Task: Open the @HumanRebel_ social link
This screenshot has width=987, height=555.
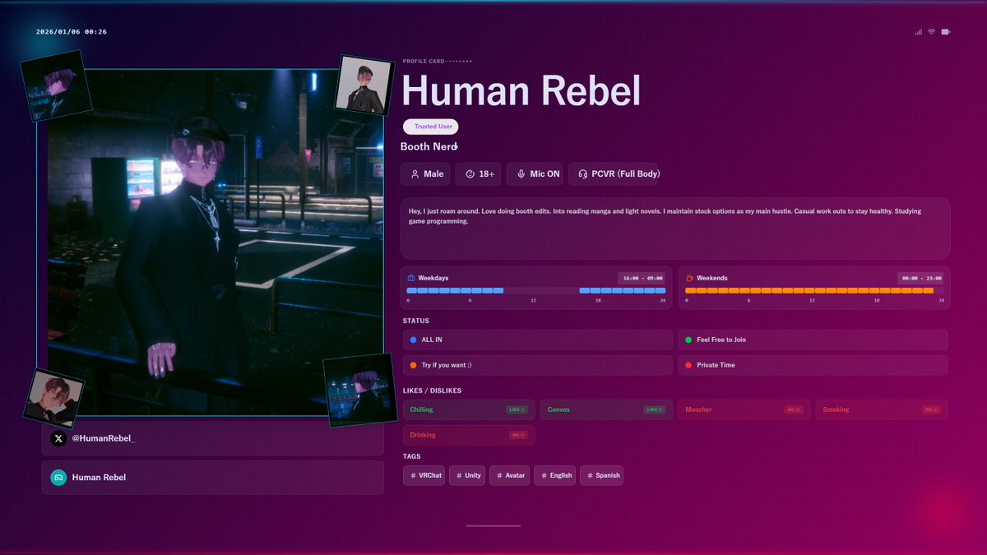Action: [x=213, y=439]
